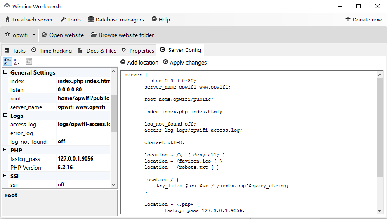
Task: Click the property grid scrollbar thumb
Action: (113, 113)
